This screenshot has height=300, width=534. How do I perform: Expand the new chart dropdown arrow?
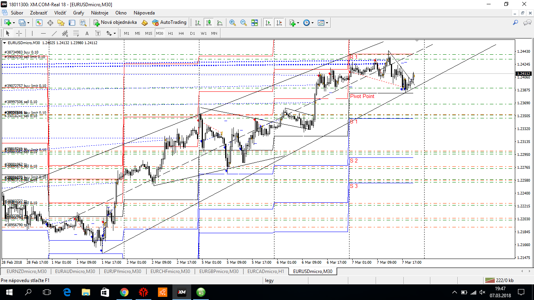point(13,23)
